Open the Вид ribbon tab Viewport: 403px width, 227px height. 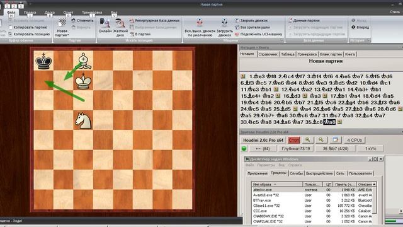(x=114, y=12)
